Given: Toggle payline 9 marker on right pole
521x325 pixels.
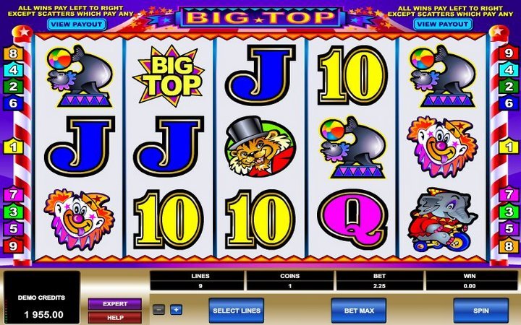Looking at the screenshot, I should [x=509, y=53].
